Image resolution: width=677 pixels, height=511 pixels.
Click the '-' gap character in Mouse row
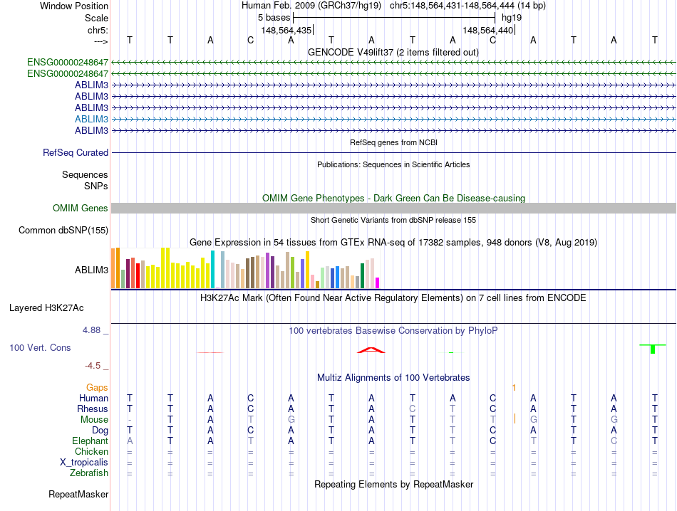pos(130,420)
